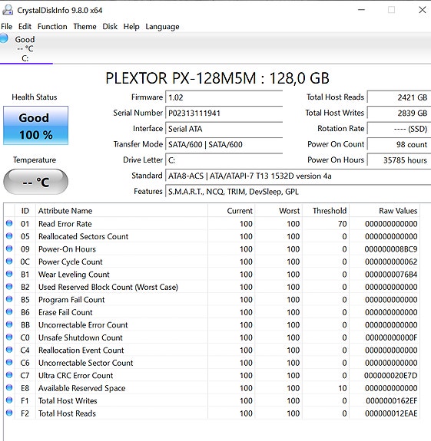Select the Power-On Hours attribute row
This screenshot has height=441, width=431.
point(212,249)
